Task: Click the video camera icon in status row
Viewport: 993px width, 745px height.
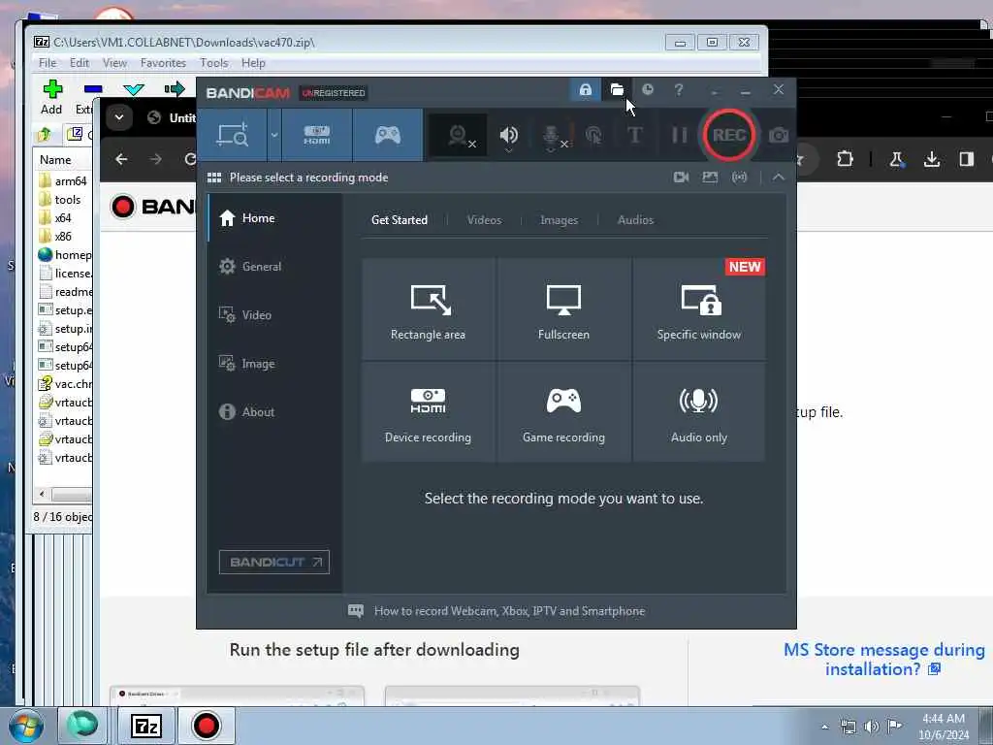Action: [x=682, y=178]
